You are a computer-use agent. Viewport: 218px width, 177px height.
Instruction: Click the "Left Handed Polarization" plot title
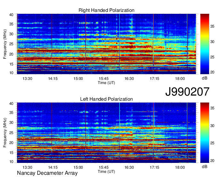(106, 99)
